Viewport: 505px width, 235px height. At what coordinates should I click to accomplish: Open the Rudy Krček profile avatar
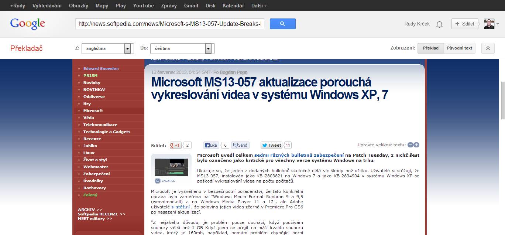coord(489,24)
